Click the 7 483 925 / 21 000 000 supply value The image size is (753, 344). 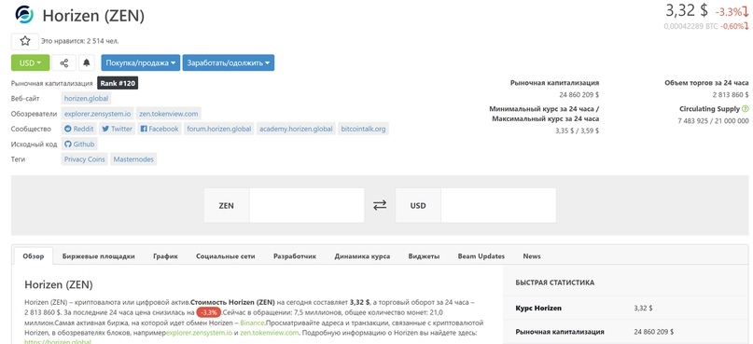713,121
